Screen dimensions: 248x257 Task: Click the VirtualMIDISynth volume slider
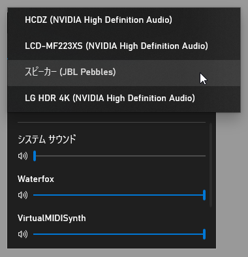click(x=119, y=234)
